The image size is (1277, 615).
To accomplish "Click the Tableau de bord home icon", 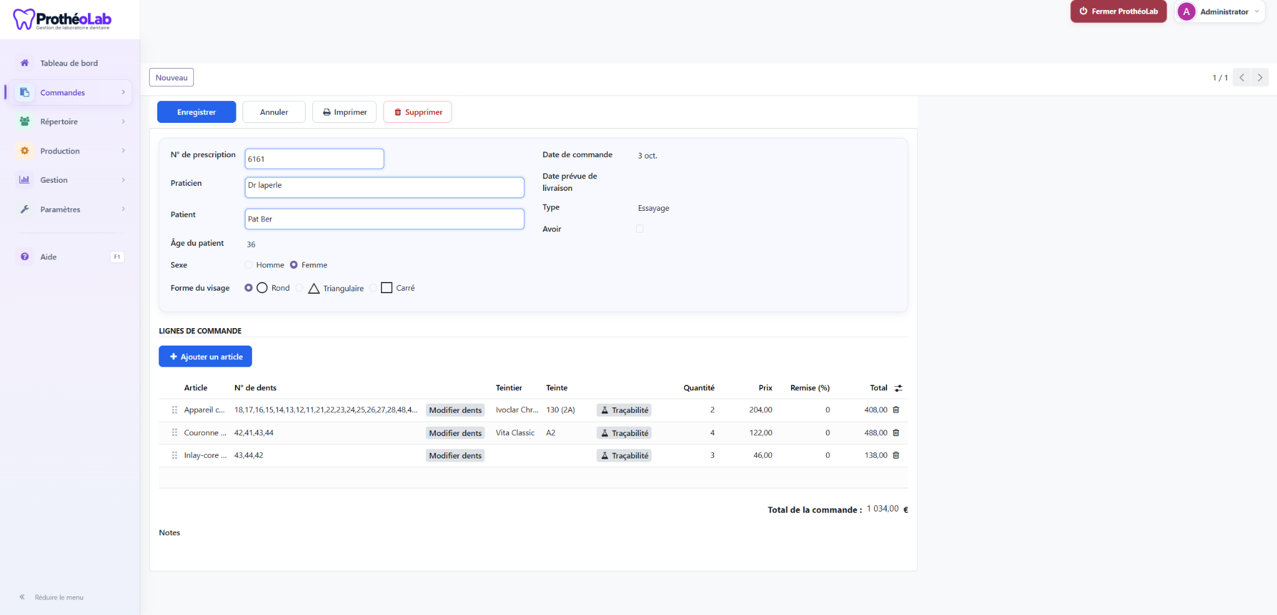I will pos(24,63).
